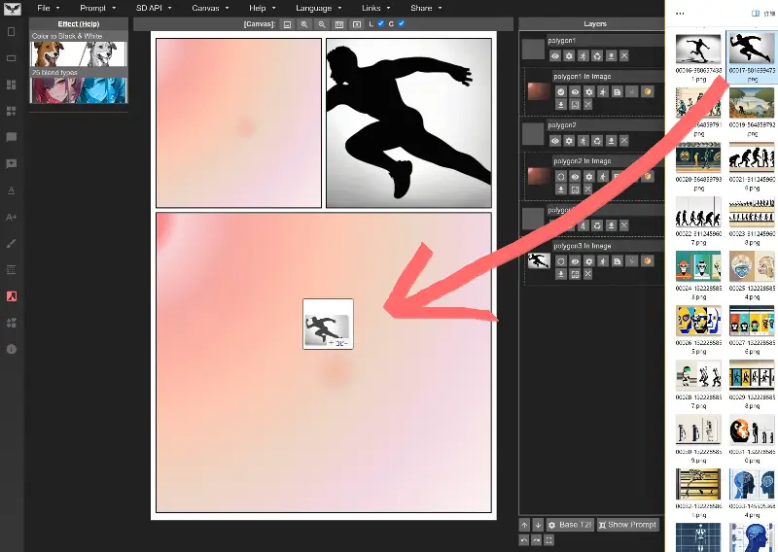Click the Base T2I button
This screenshot has height=552, width=778.
click(569, 525)
